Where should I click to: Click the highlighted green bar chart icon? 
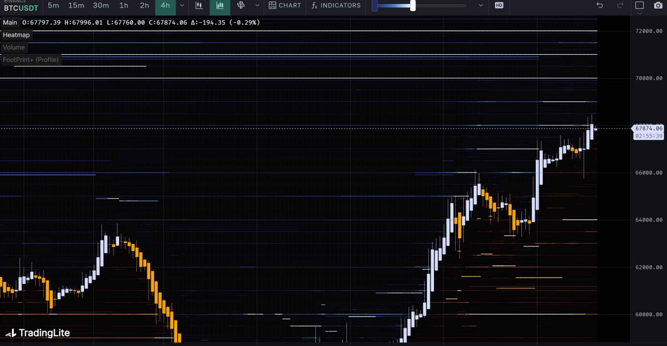tap(220, 6)
